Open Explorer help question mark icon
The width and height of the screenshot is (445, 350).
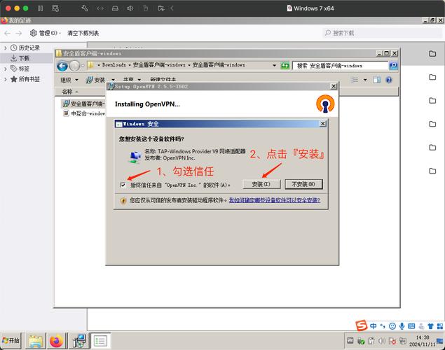[389, 80]
